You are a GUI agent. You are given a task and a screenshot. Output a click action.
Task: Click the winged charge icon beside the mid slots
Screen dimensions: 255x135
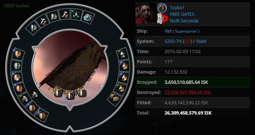click(x=35, y=95)
